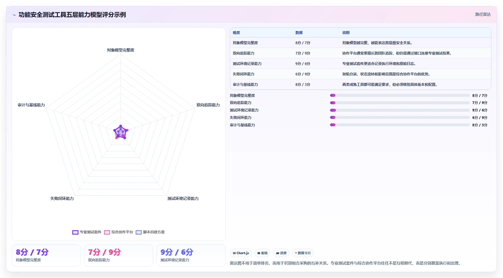Click description 专业测试套件更适合记录执行环境和原始日志。
This screenshot has width=503, height=278.
coord(379,64)
